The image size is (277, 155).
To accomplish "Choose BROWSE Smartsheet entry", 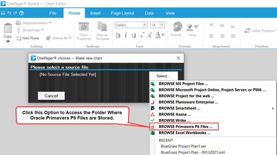I will pos(213,108).
